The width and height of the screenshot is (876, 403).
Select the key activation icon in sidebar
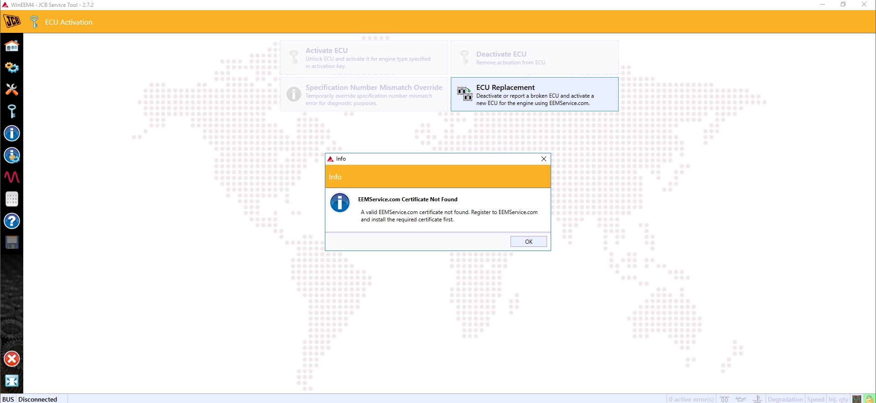[12, 111]
